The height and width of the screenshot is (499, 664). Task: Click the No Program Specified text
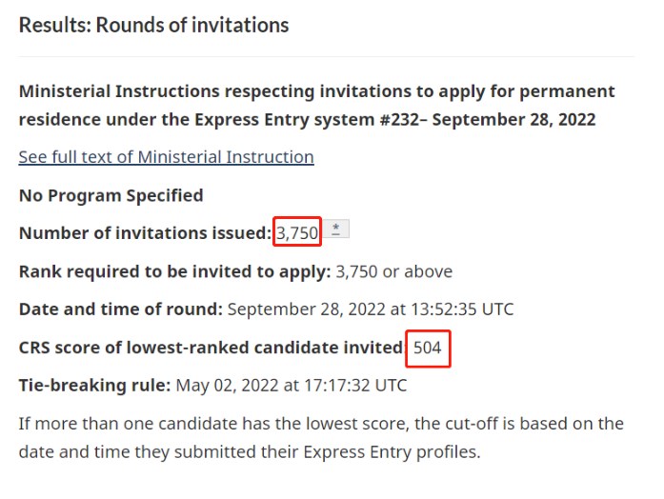coord(111,195)
